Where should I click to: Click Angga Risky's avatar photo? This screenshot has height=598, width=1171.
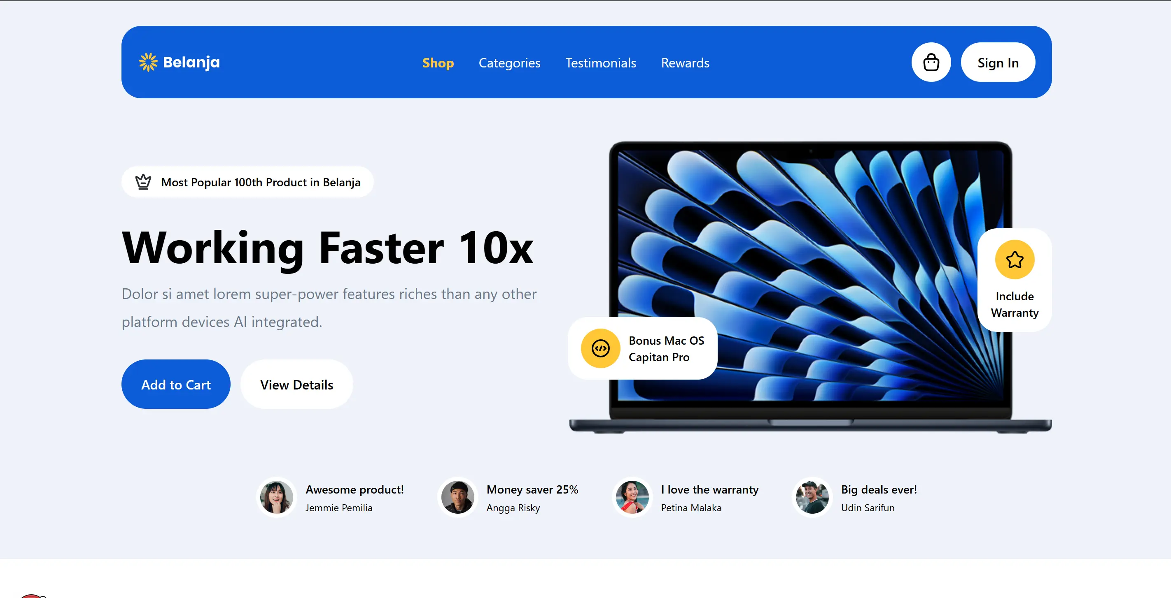(457, 497)
